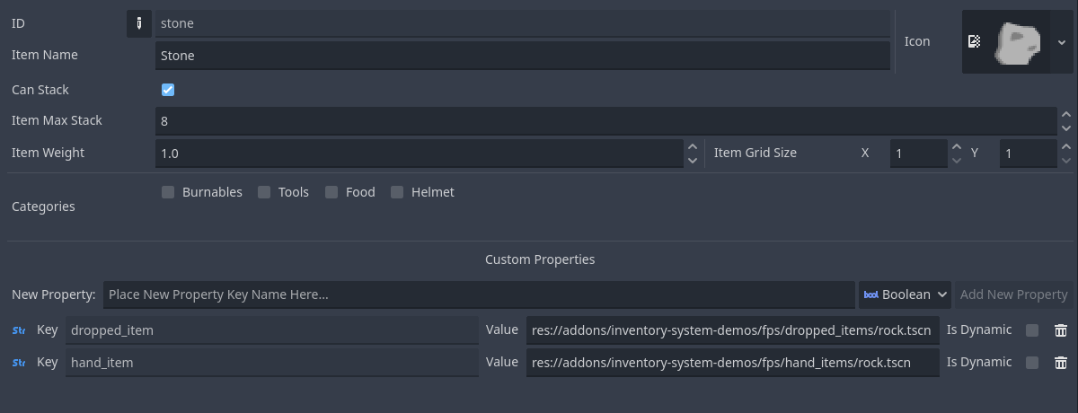
Task: Decrease grid size X with down arrow
Action: [957, 160]
